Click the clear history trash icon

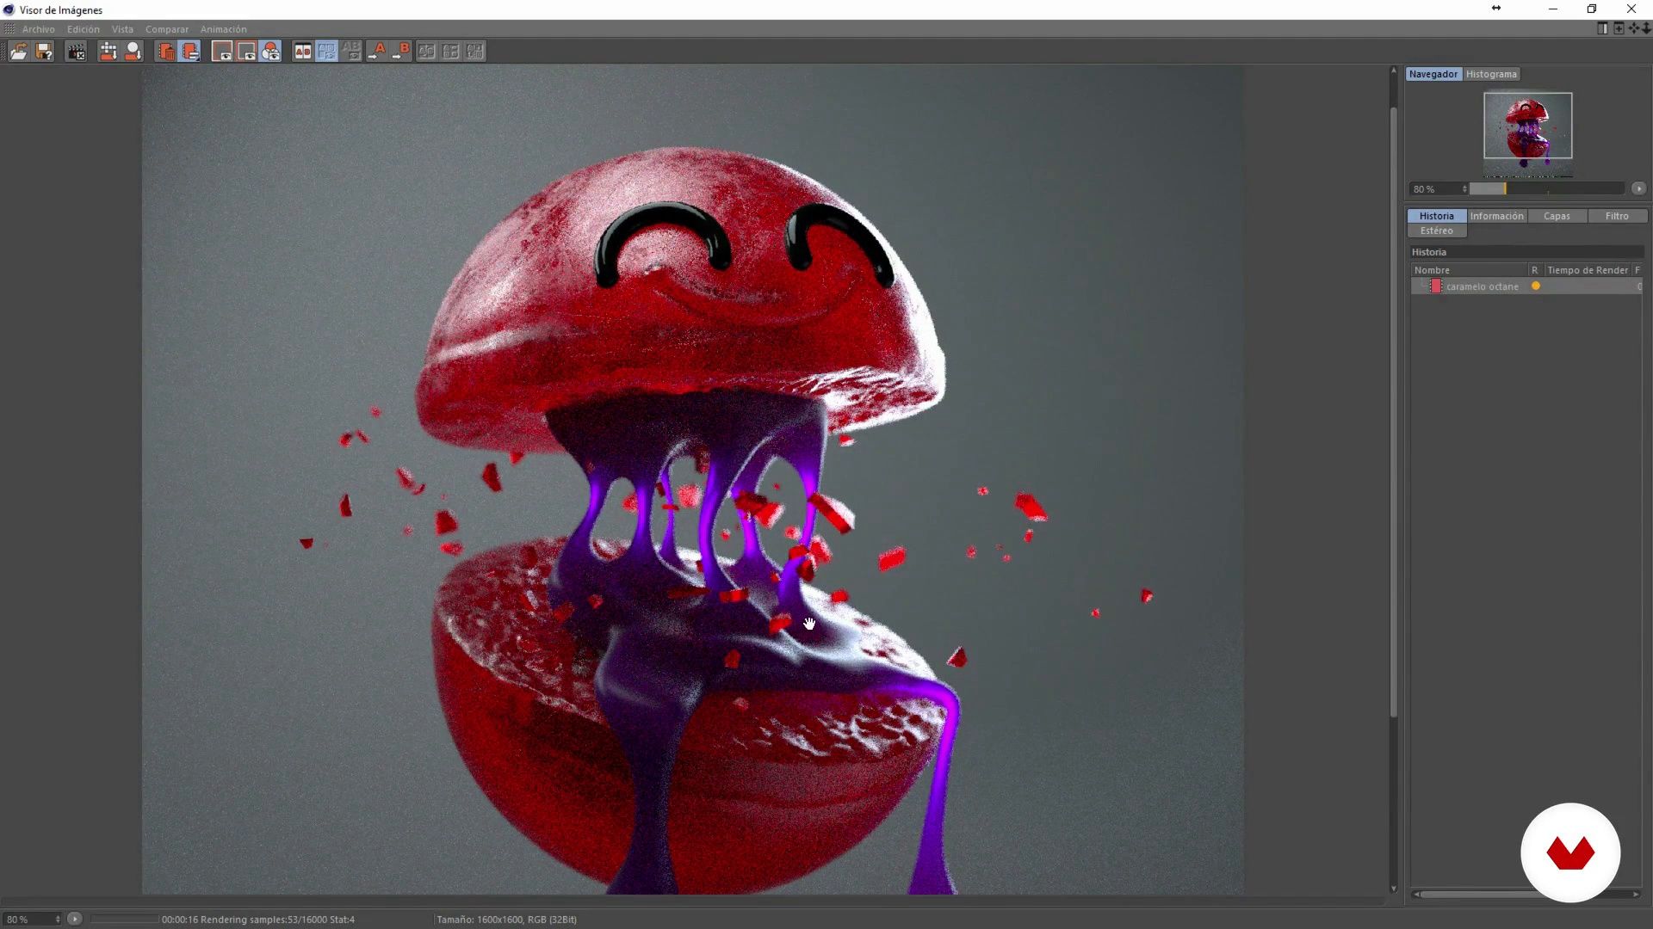click(166, 52)
